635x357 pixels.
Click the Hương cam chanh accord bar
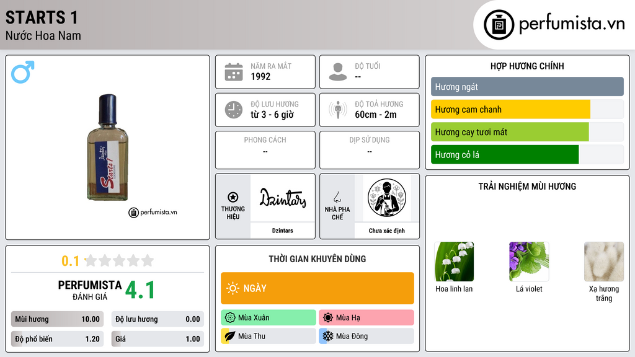tap(527, 109)
